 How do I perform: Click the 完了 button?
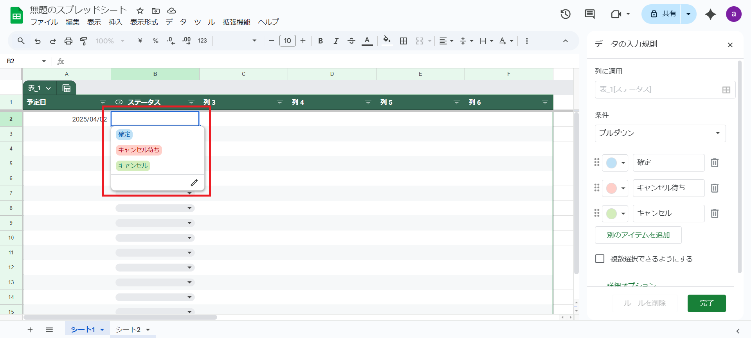[x=706, y=303]
